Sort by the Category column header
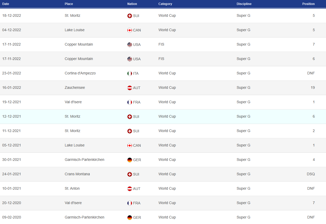 pyautogui.click(x=165, y=4)
